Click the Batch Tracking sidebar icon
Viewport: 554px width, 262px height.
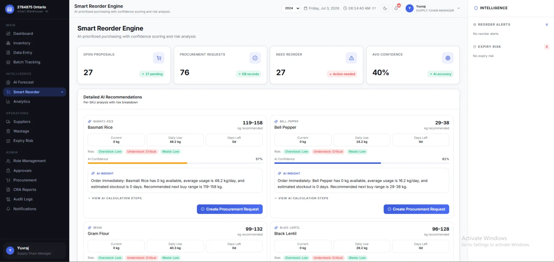pos(8,62)
